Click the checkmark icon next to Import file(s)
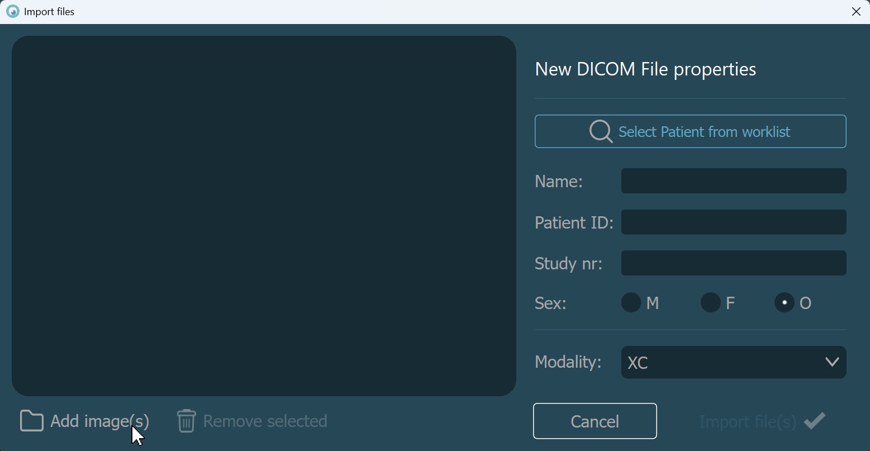 pyautogui.click(x=815, y=420)
